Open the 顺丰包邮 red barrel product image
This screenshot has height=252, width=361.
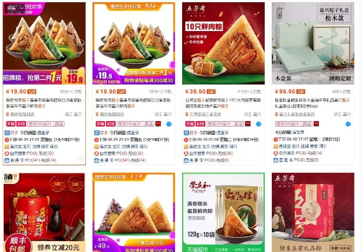pos(44,213)
